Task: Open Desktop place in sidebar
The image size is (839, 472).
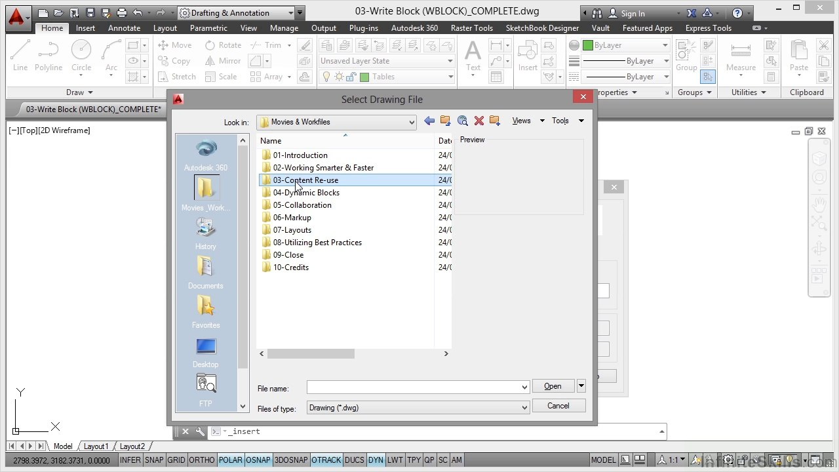Action: tap(206, 352)
